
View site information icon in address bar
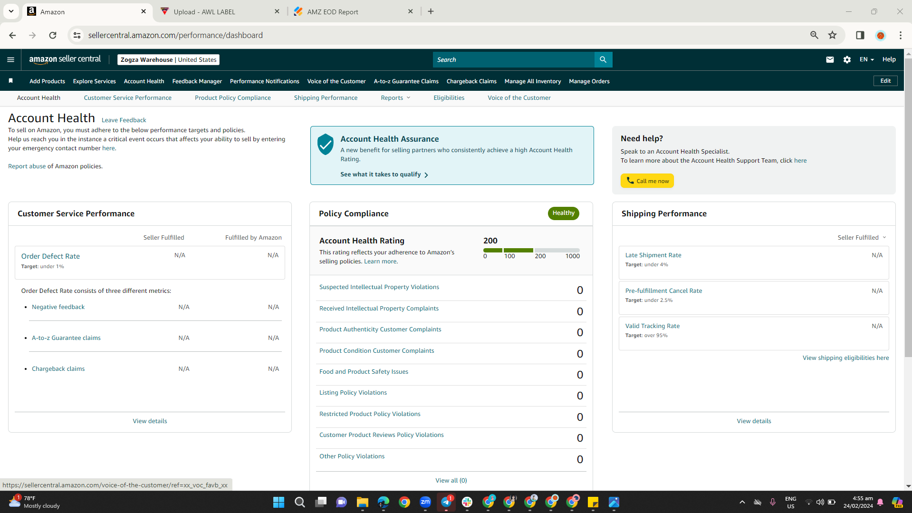77,35
